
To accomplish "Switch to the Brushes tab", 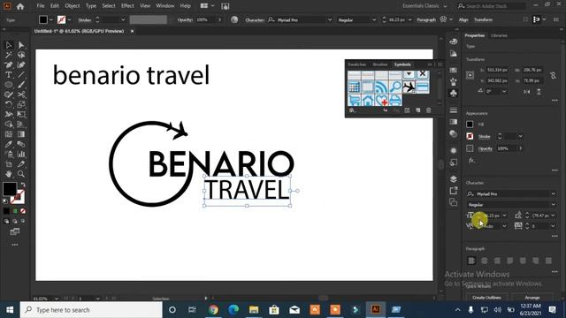I will pos(379,64).
